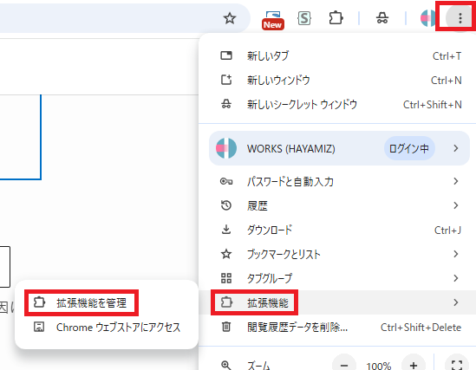Bookmark this page with the star icon

pos(230,18)
